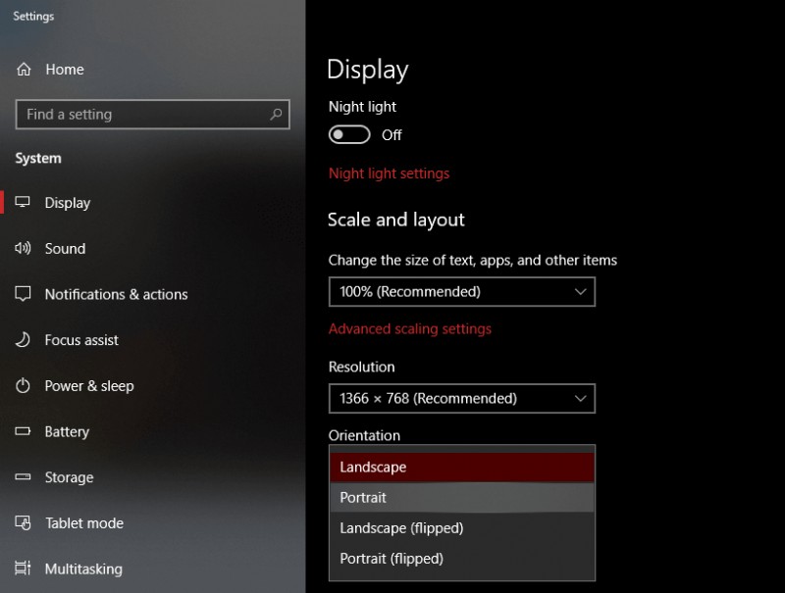Click the Battery icon in sidebar
Screen dimensions: 785x593
tap(23, 431)
